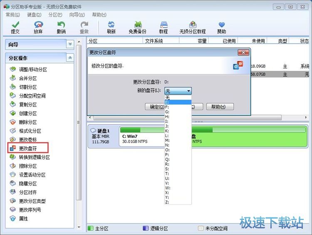This screenshot has height=235, width=312.
Task: Select 更改序列号 operation
Action: (x=25, y=210)
